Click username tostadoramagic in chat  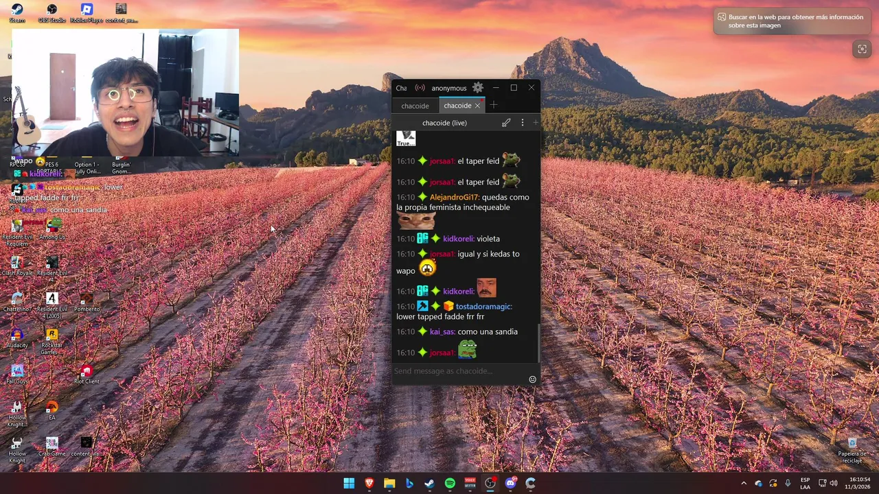pyautogui.click(x=483, y=306)
